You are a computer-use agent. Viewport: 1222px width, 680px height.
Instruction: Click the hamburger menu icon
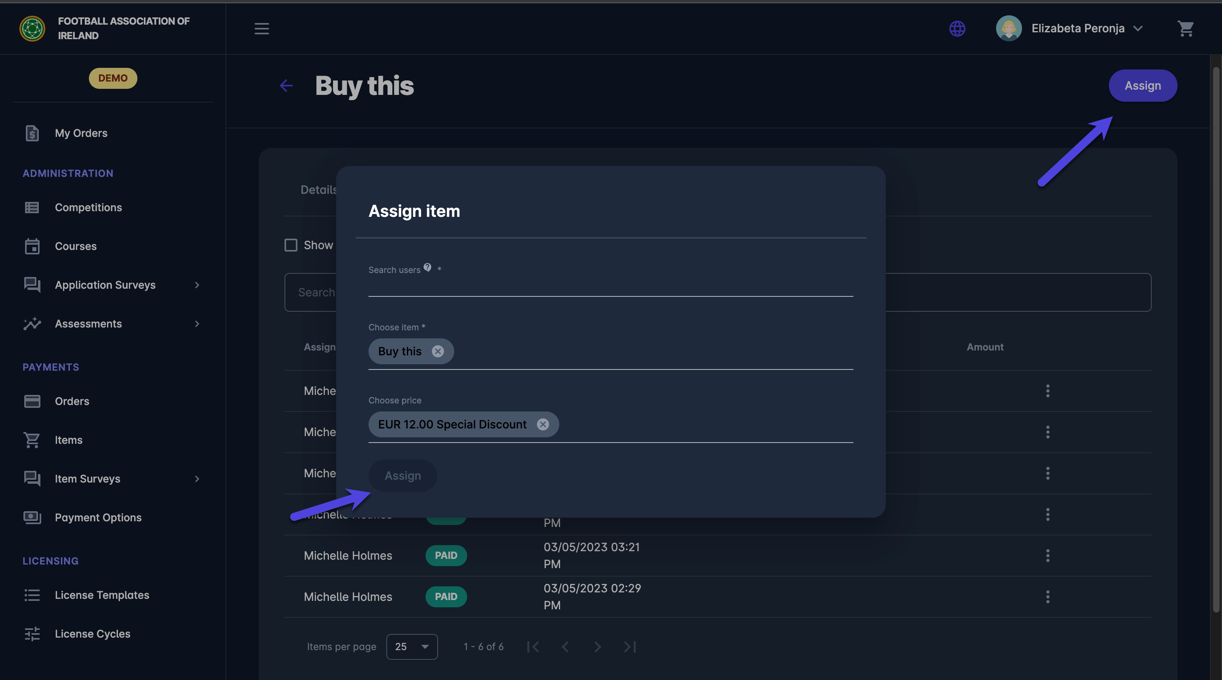261,28
